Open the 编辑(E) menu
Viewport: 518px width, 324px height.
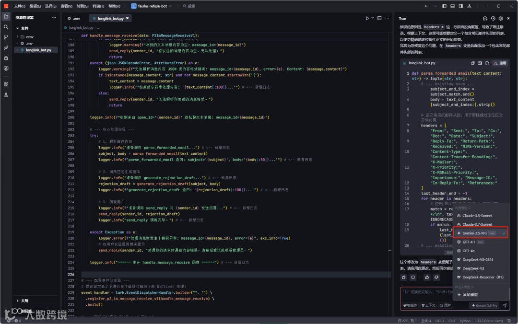35,6
